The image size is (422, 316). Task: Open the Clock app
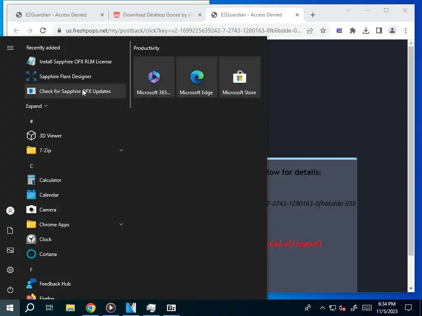75,239
